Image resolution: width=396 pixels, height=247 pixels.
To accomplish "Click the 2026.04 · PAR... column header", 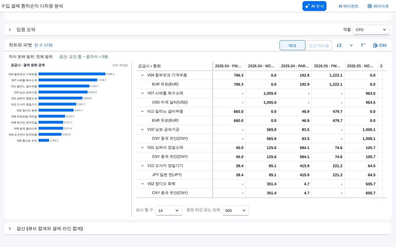I will (295, 66).
